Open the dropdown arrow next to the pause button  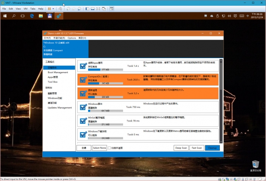click(53, 9)
